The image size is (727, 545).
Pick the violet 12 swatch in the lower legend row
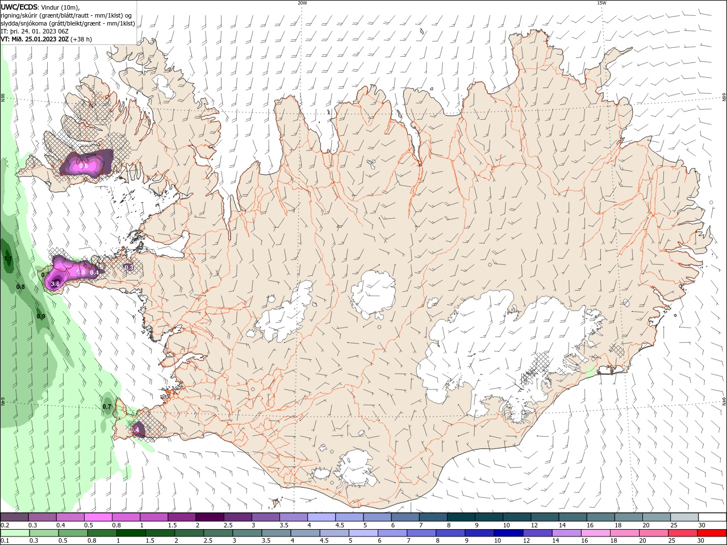pyautogui.click(x=537, y=533)
